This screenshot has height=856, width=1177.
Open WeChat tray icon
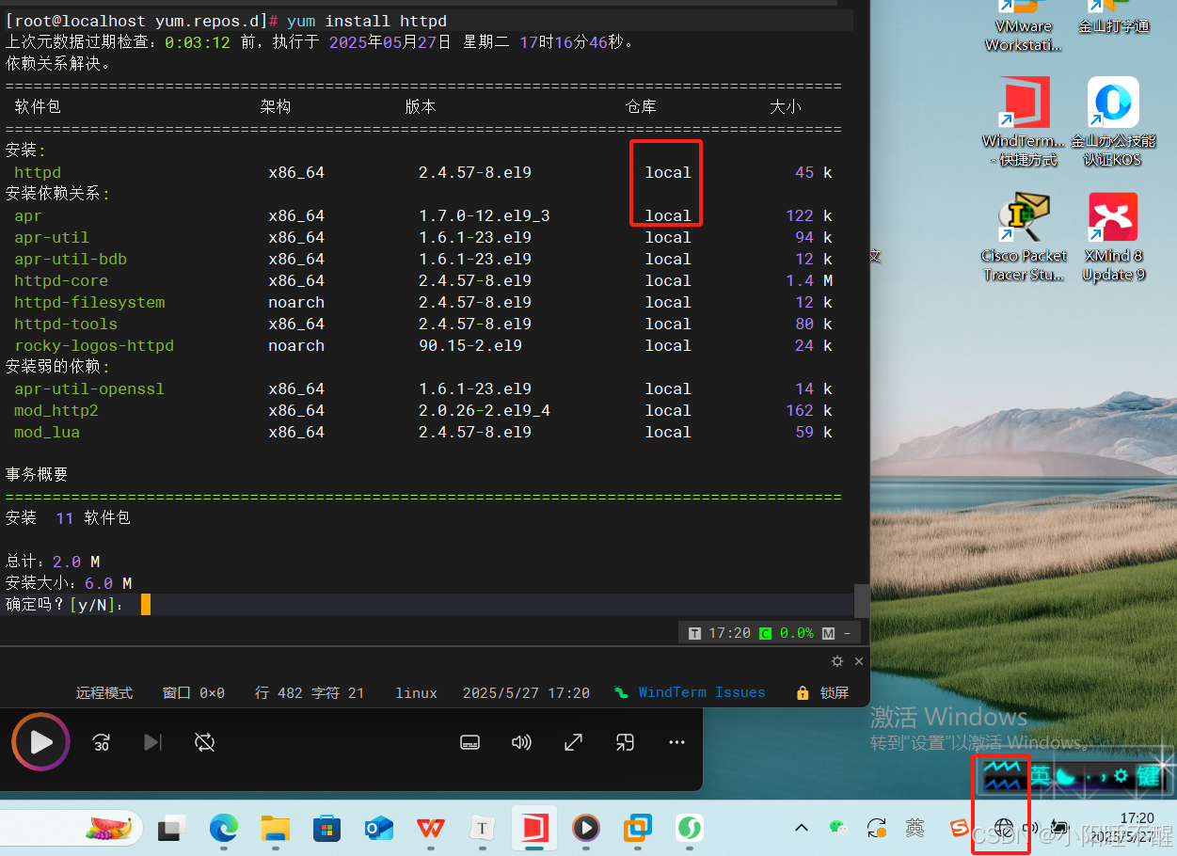point(837,828)
